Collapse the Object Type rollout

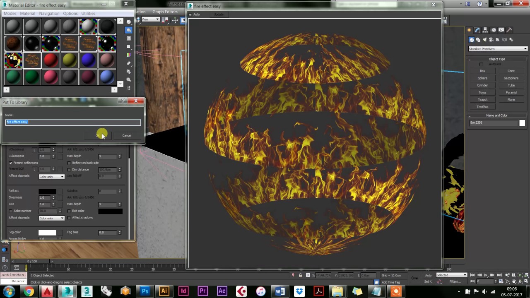pyautogui.click(x=497, y=59)
